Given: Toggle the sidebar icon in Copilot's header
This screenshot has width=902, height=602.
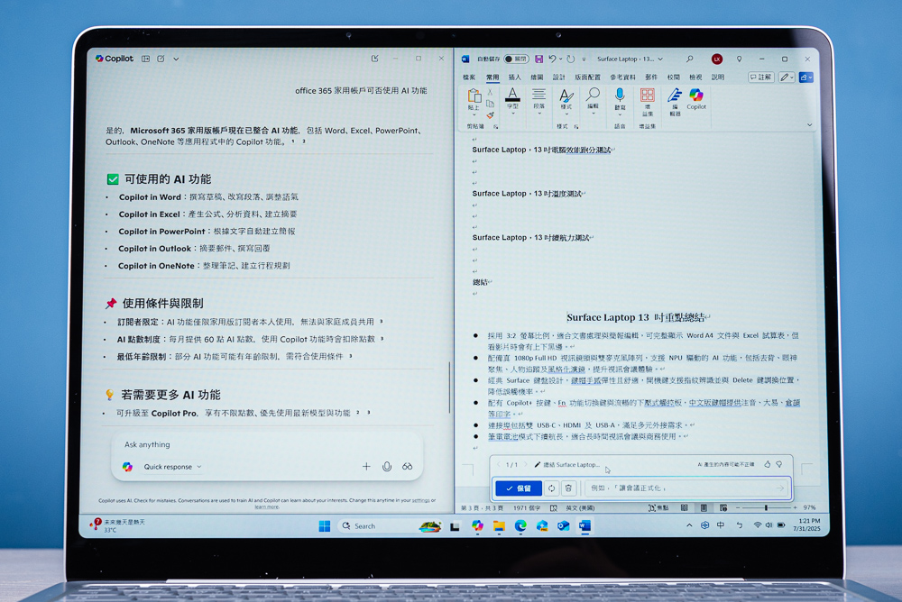Looking at the screenshot, I should (x=145, y=59).
